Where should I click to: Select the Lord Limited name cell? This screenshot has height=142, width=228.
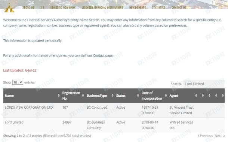click(14, 122)
